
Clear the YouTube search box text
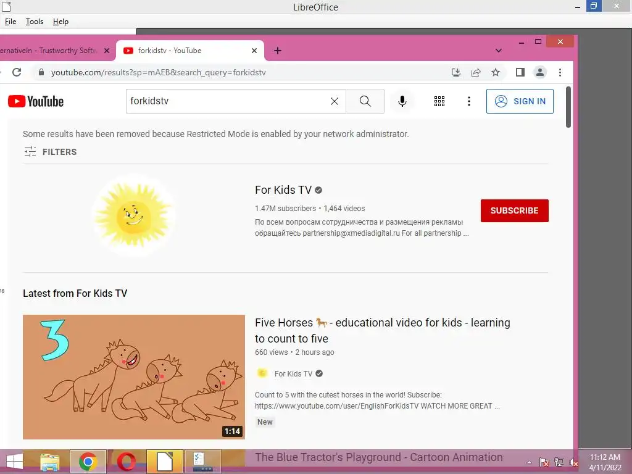(x=334, y=101)
